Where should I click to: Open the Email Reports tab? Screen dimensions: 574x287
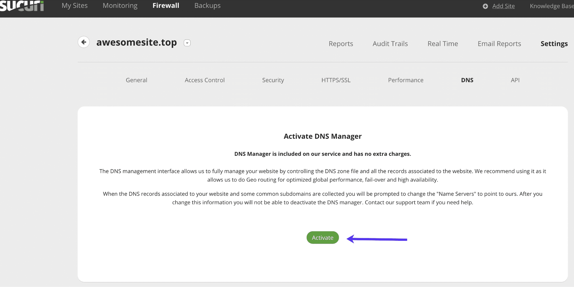(499, 44)
